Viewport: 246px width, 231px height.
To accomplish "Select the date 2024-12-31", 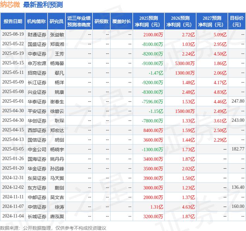I will (13, 178).
